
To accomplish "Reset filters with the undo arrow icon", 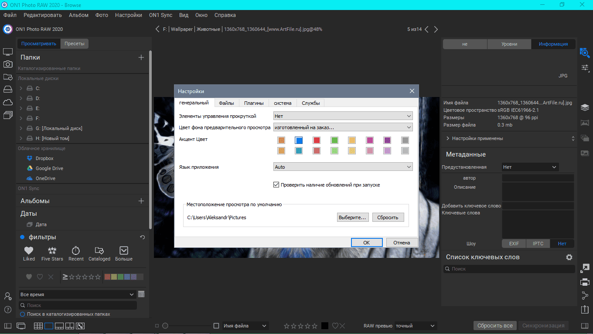I will pos(142,237).
